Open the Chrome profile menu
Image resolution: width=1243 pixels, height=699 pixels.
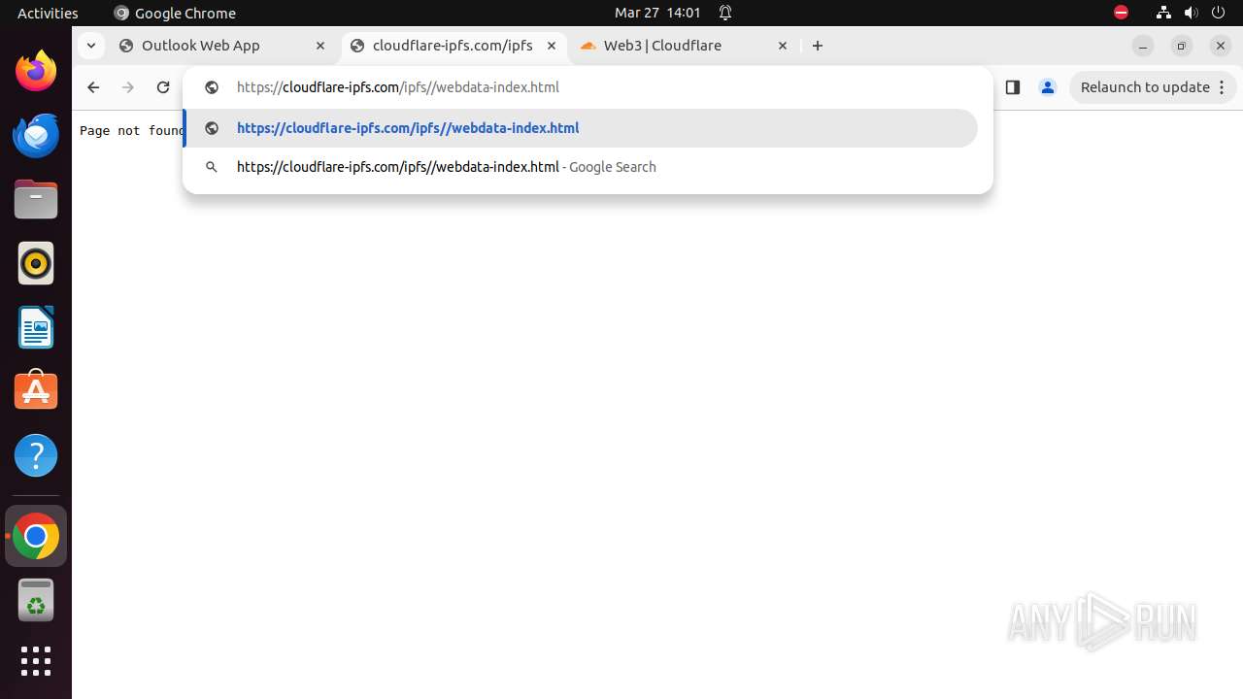pyautogui.click(x=1048, y=87)
